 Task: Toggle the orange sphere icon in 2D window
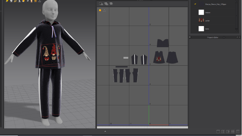click(100, 10)
